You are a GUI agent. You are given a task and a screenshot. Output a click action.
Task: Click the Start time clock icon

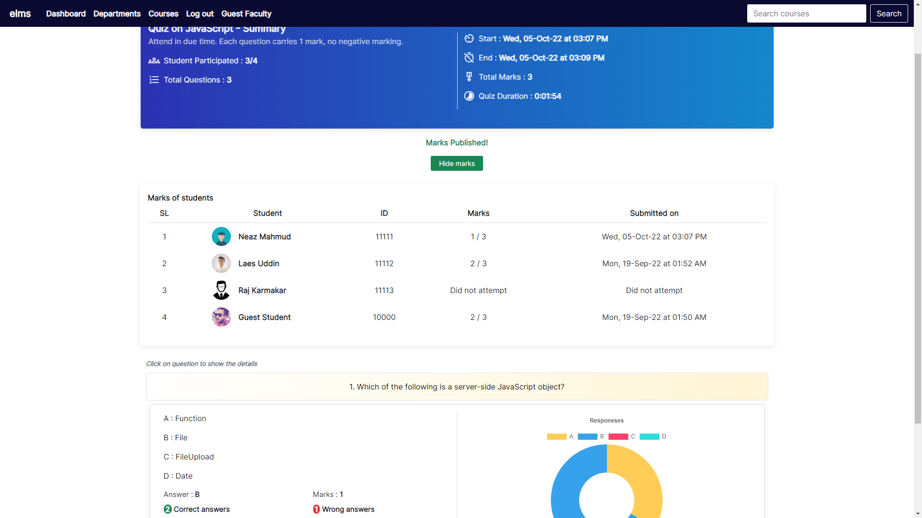(469, 38)
